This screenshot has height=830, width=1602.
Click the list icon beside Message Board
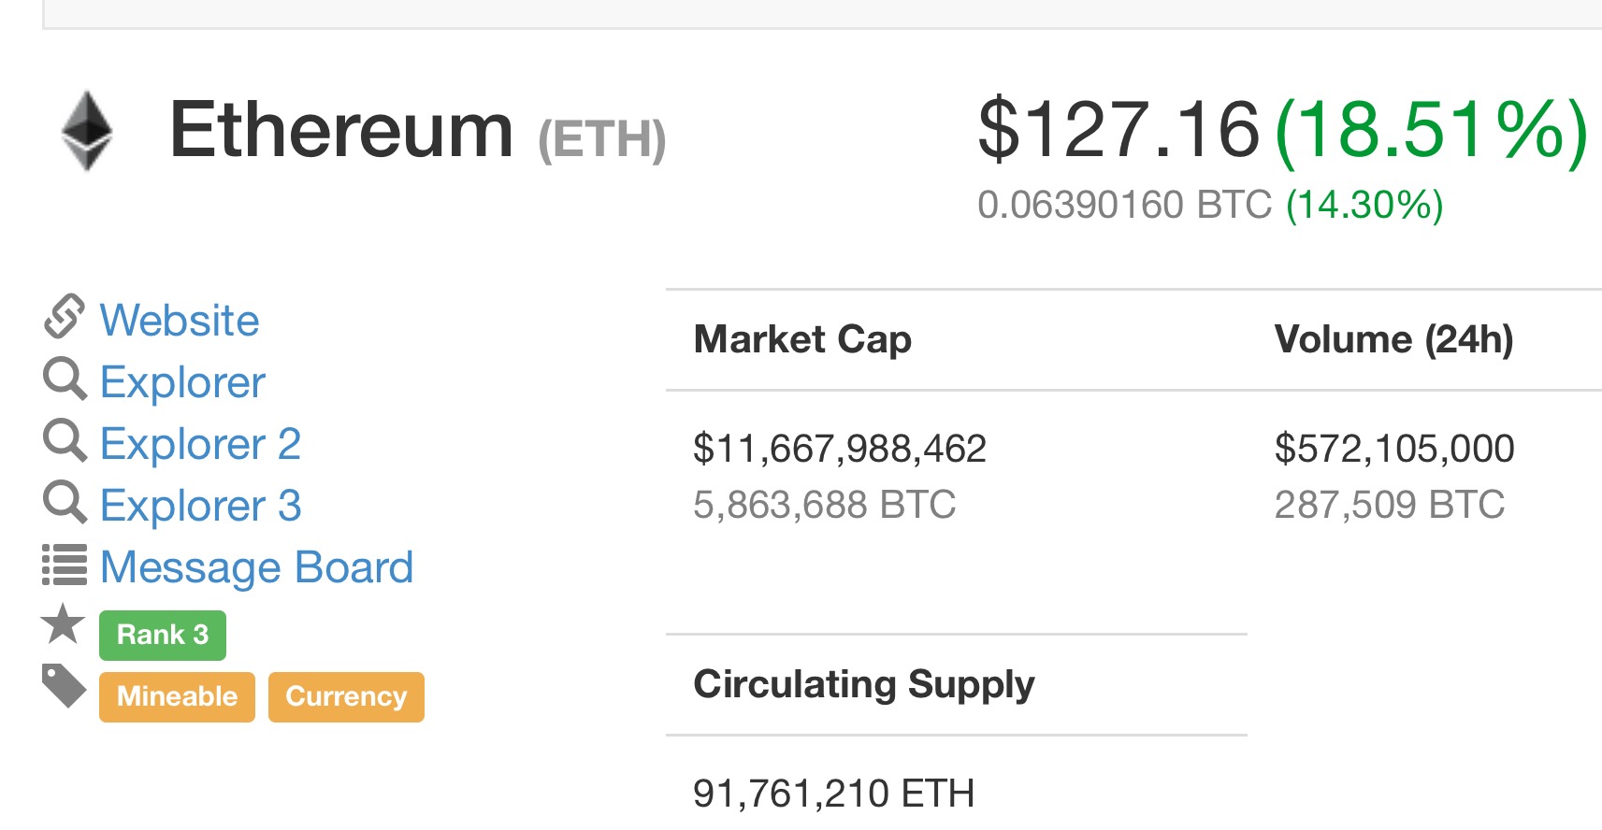coord(65,565)
